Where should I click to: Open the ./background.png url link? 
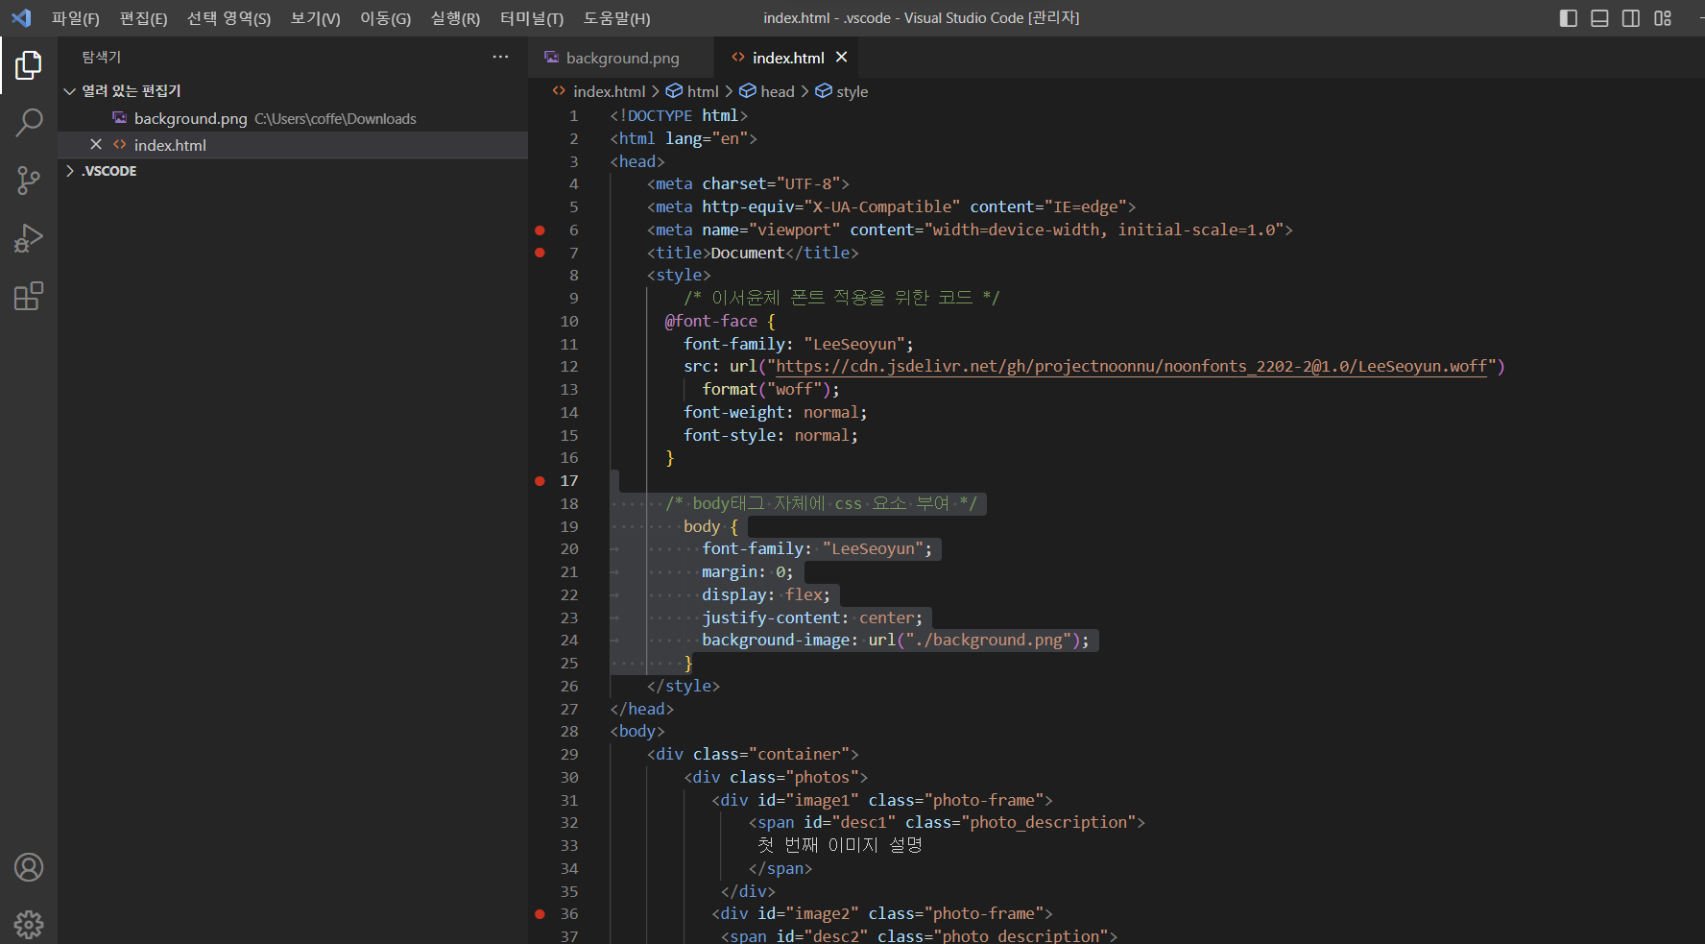coord(989,641)
